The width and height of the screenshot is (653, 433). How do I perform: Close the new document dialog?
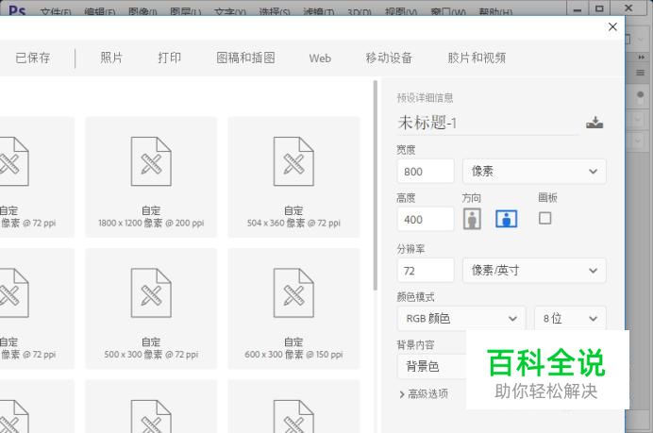(612, 27)
